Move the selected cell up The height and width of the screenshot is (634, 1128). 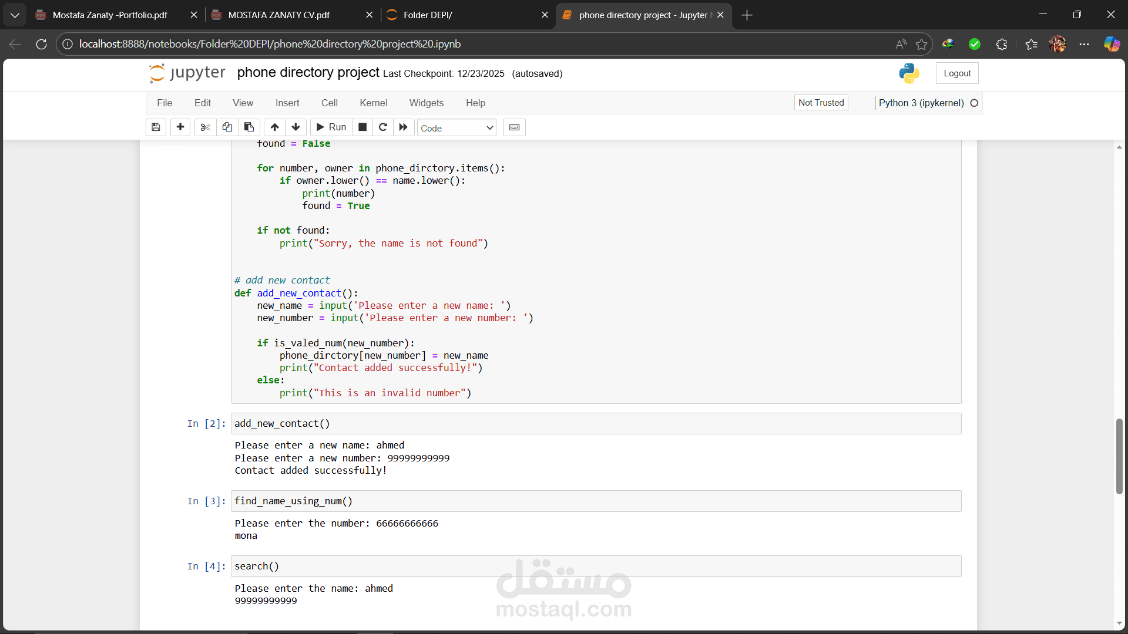[x=274, y=127]
